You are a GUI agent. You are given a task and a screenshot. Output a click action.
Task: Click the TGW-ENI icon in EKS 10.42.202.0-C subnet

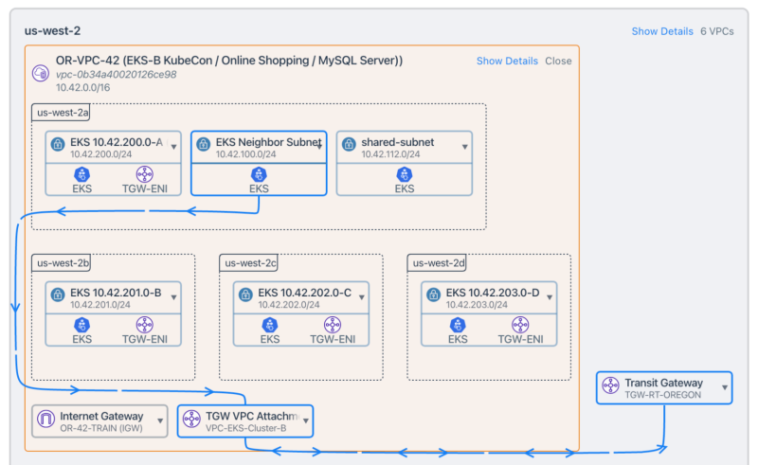coord(333,325)
